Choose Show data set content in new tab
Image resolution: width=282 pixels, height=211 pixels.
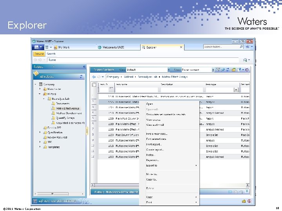166,114
